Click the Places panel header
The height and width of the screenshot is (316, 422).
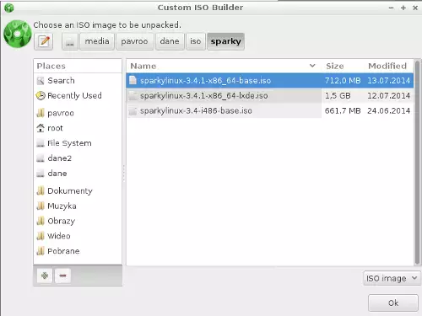click(x=78, y=66)
